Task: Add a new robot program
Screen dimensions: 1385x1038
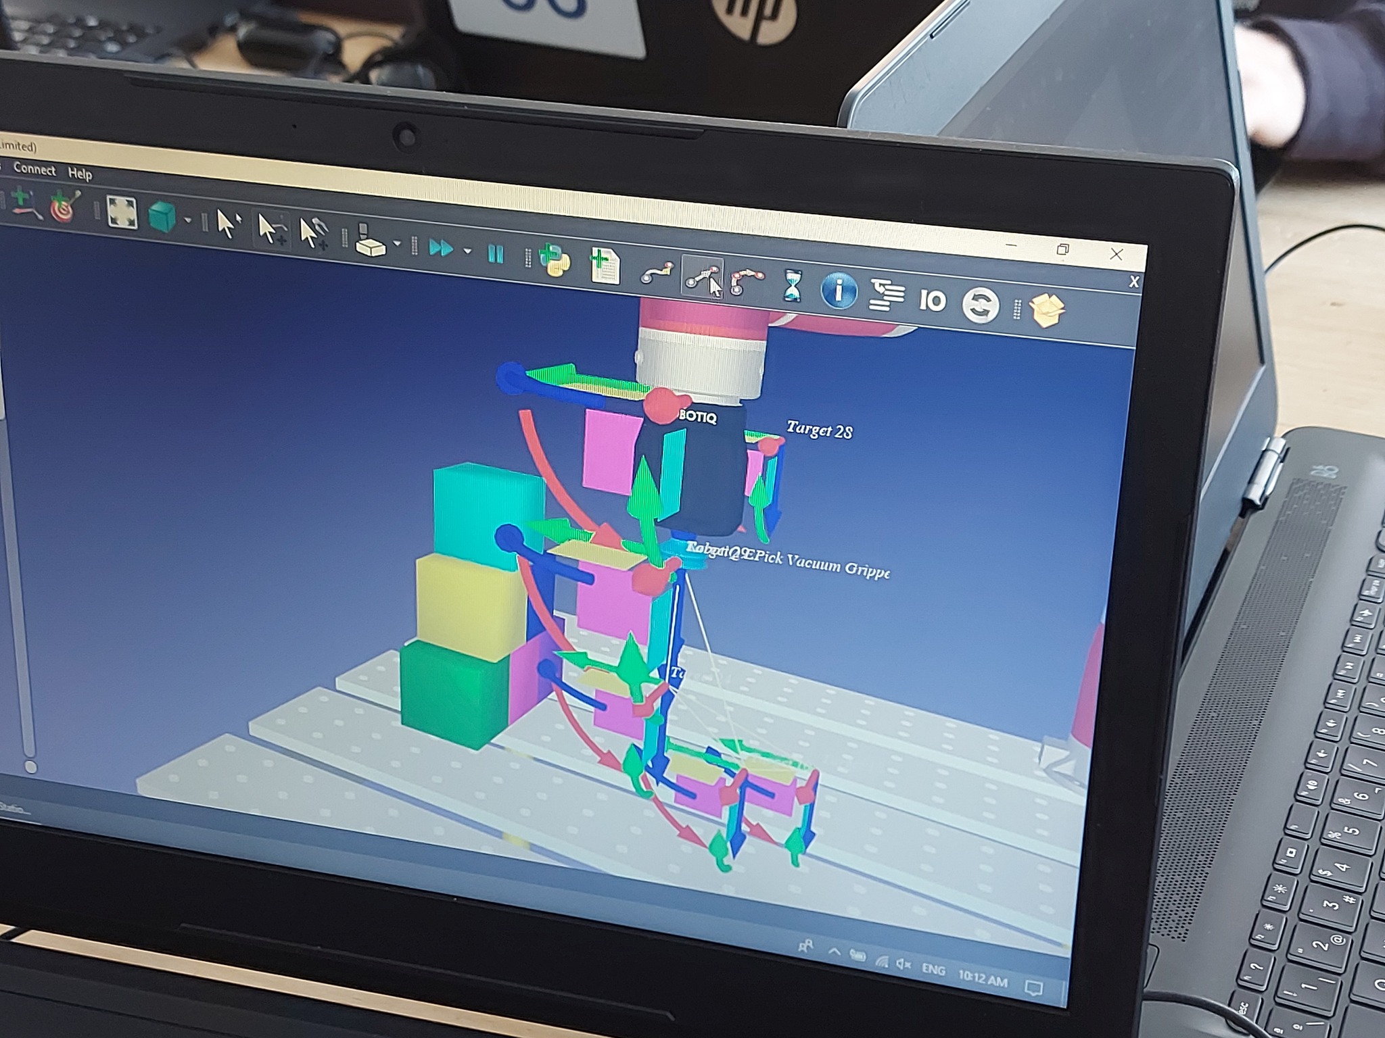Action: 605,266
